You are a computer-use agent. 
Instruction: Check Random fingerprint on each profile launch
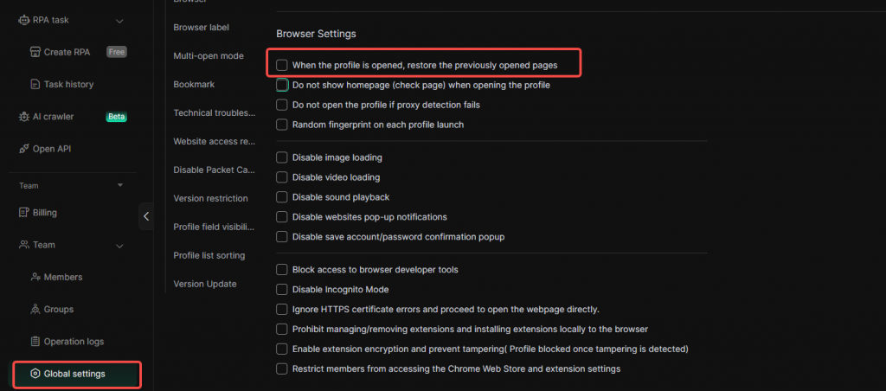pos(282,125)
